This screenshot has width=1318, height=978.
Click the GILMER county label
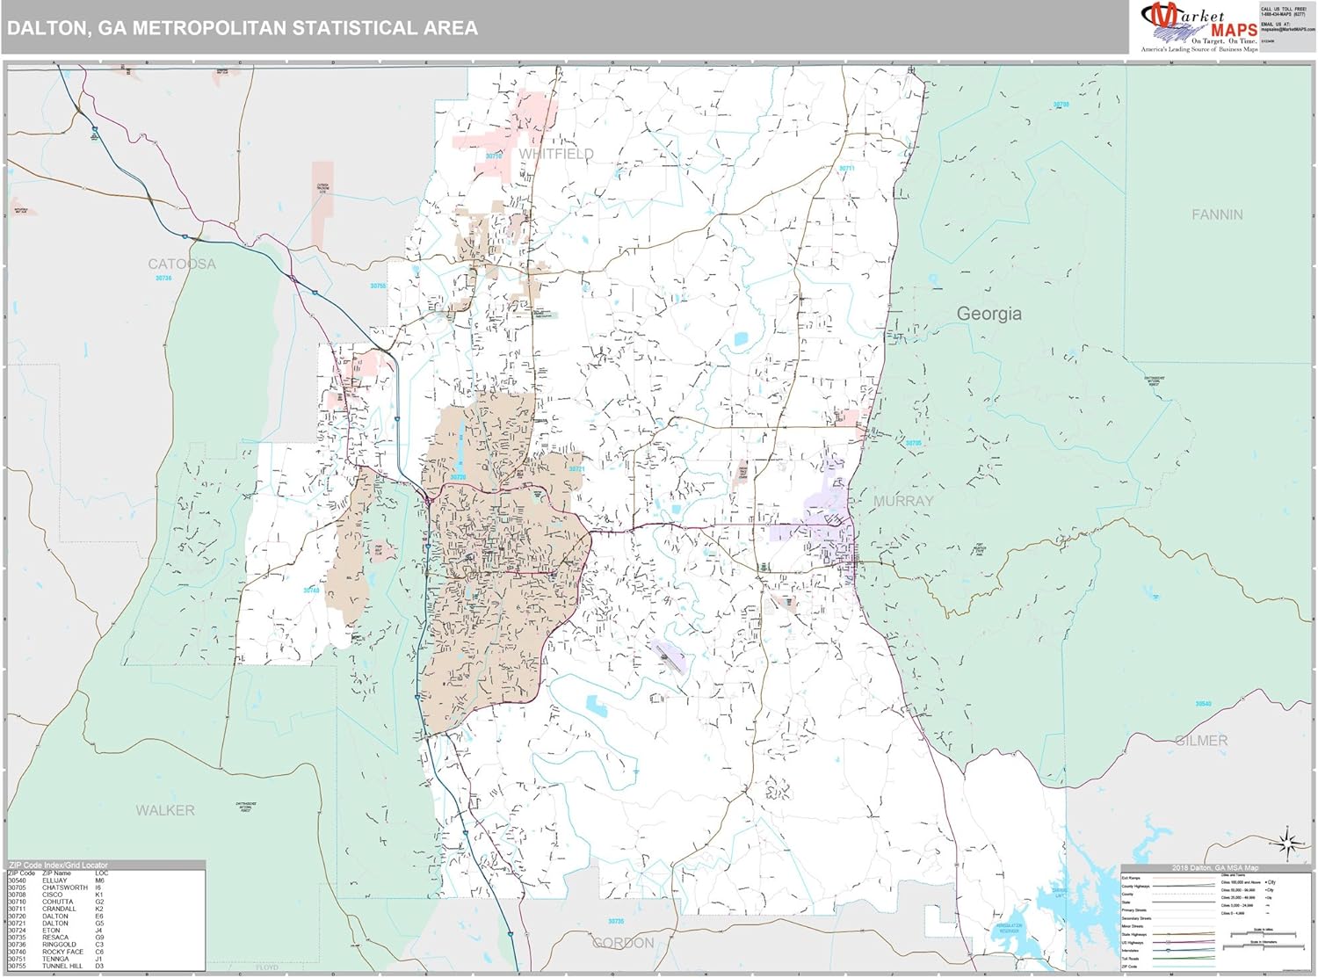(x=1201, y=741)
